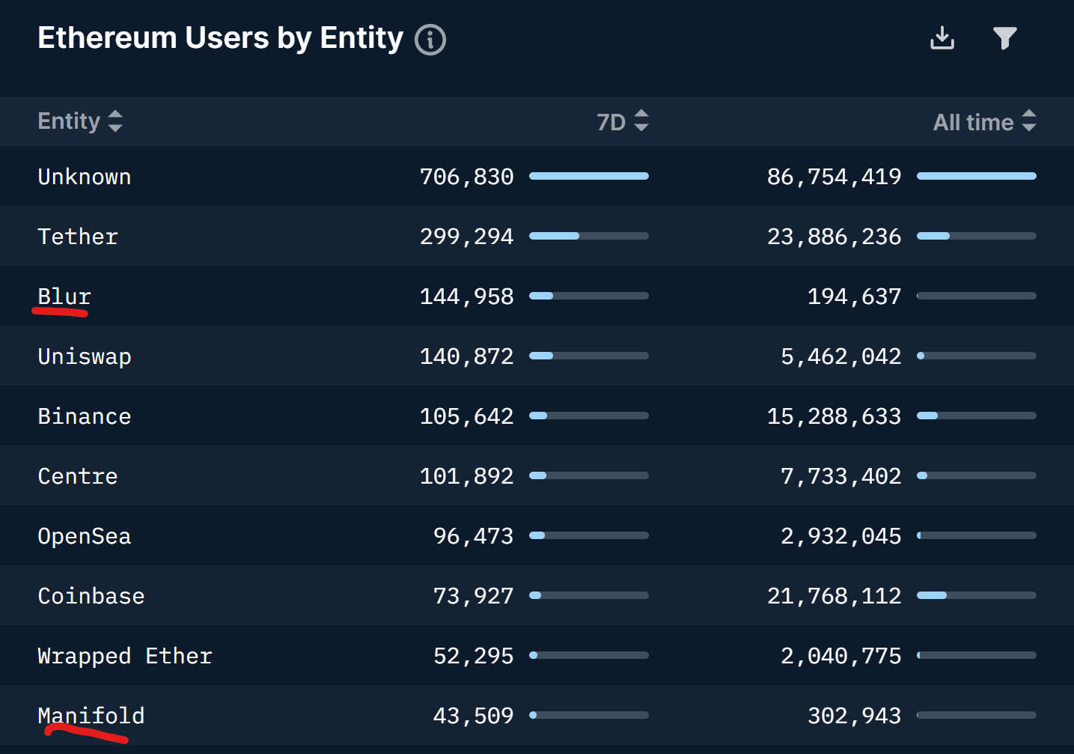Click the sort arrows beside All time
This screenshot has height=754, width=1074.
(x=1031, y=121)
